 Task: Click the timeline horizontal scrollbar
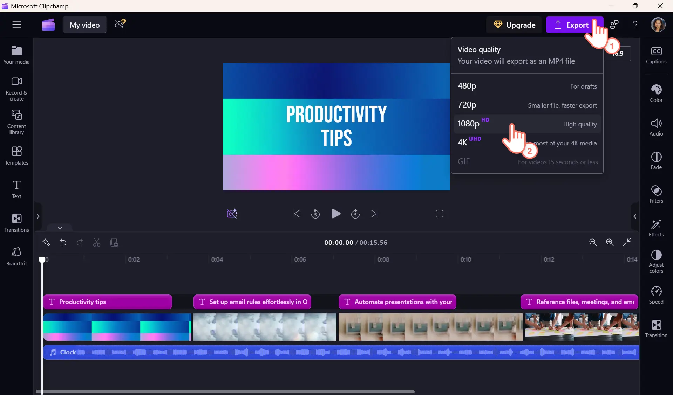click(225, 391)
